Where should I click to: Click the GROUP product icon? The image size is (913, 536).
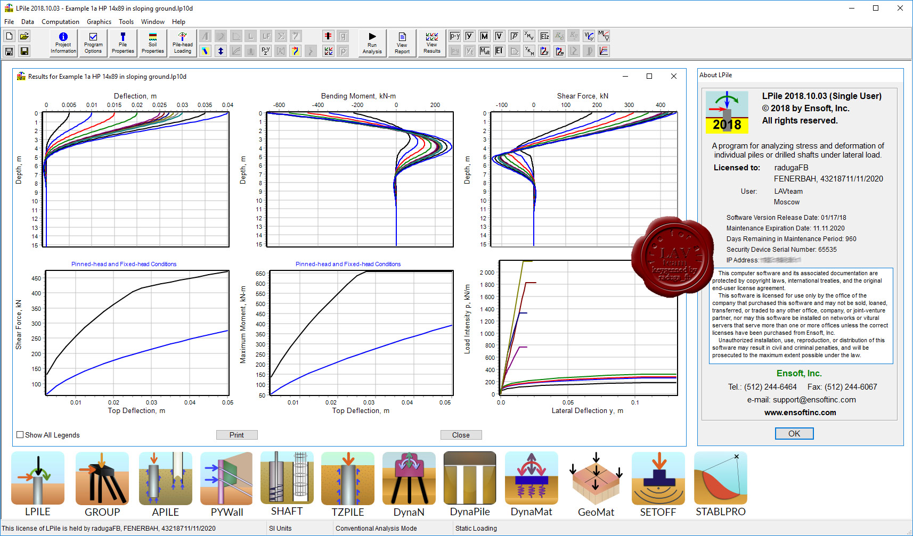(x=102, y=478)
